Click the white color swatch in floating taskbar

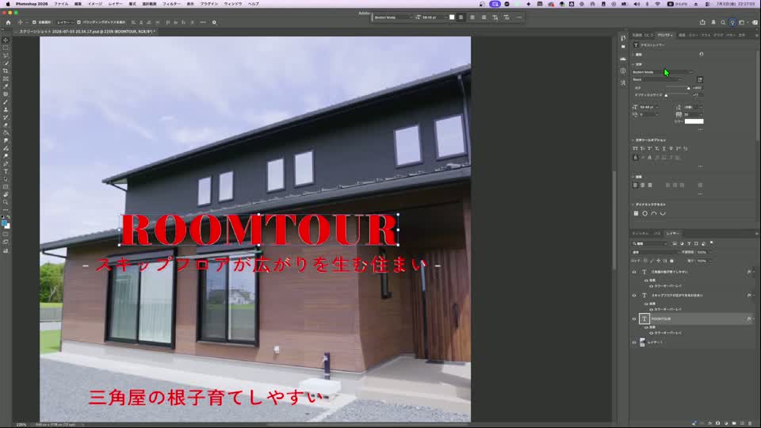point(452,17)
